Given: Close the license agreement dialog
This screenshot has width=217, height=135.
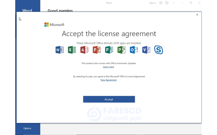Looking at the screenshot, I should point(197,15).
